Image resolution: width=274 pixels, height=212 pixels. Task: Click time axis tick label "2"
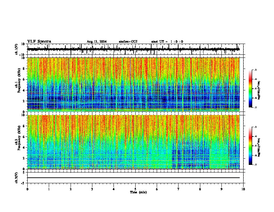click(71, 189)
